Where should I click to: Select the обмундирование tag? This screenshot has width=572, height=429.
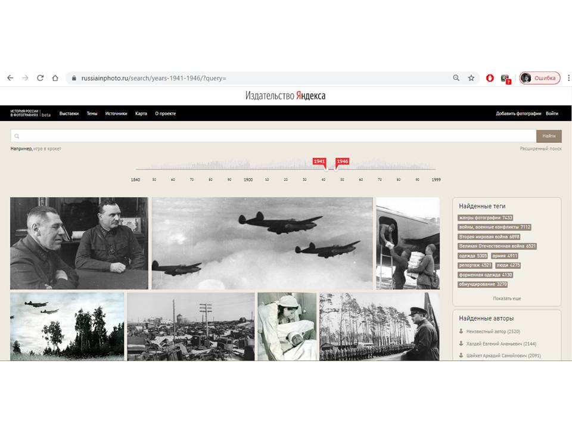tap(483, 284)
